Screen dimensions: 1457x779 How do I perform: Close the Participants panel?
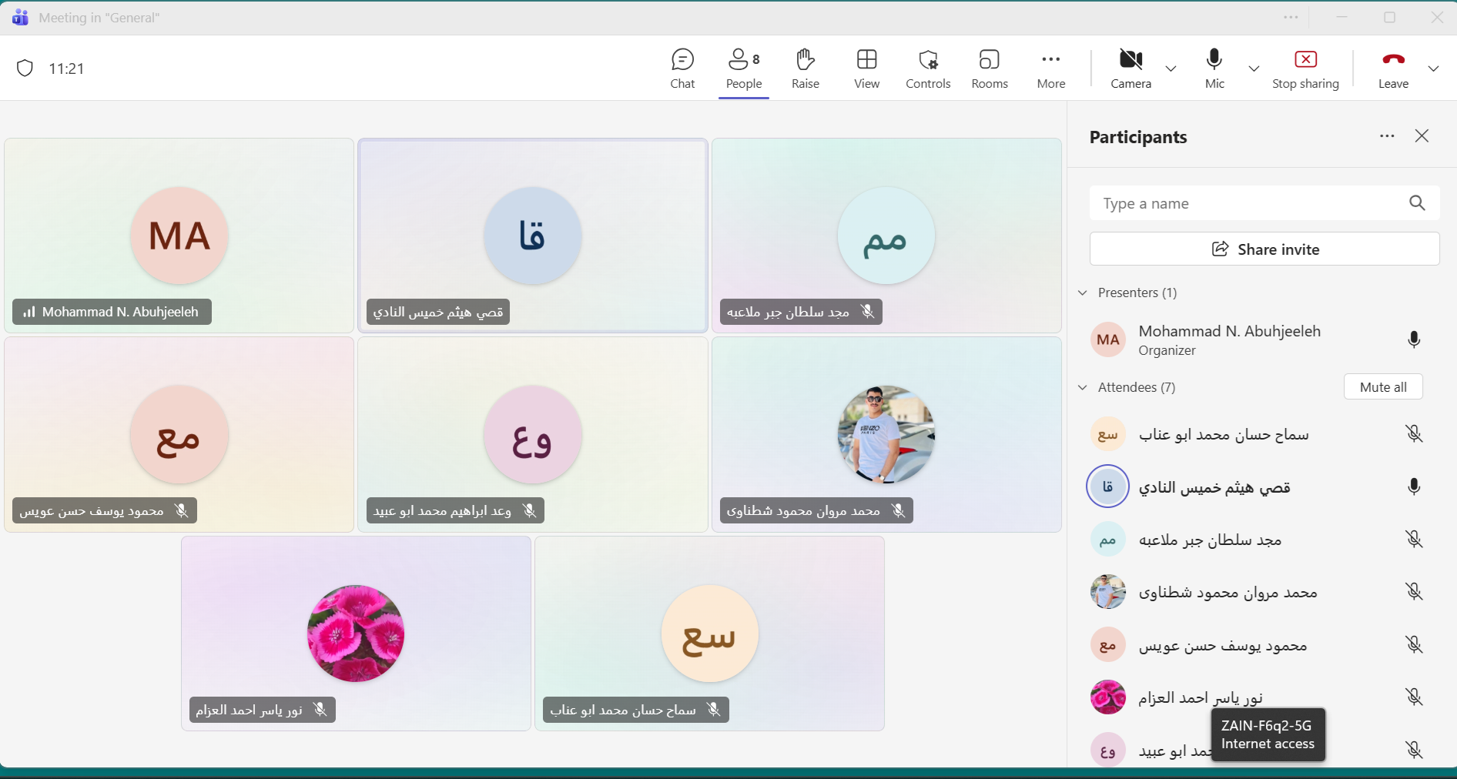tap(1422, 136)
